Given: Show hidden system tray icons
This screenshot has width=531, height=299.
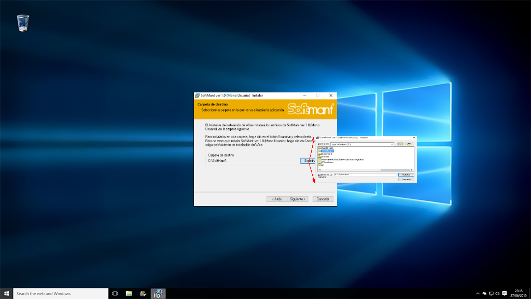Looking at the screenshot, I should (478, 293).
